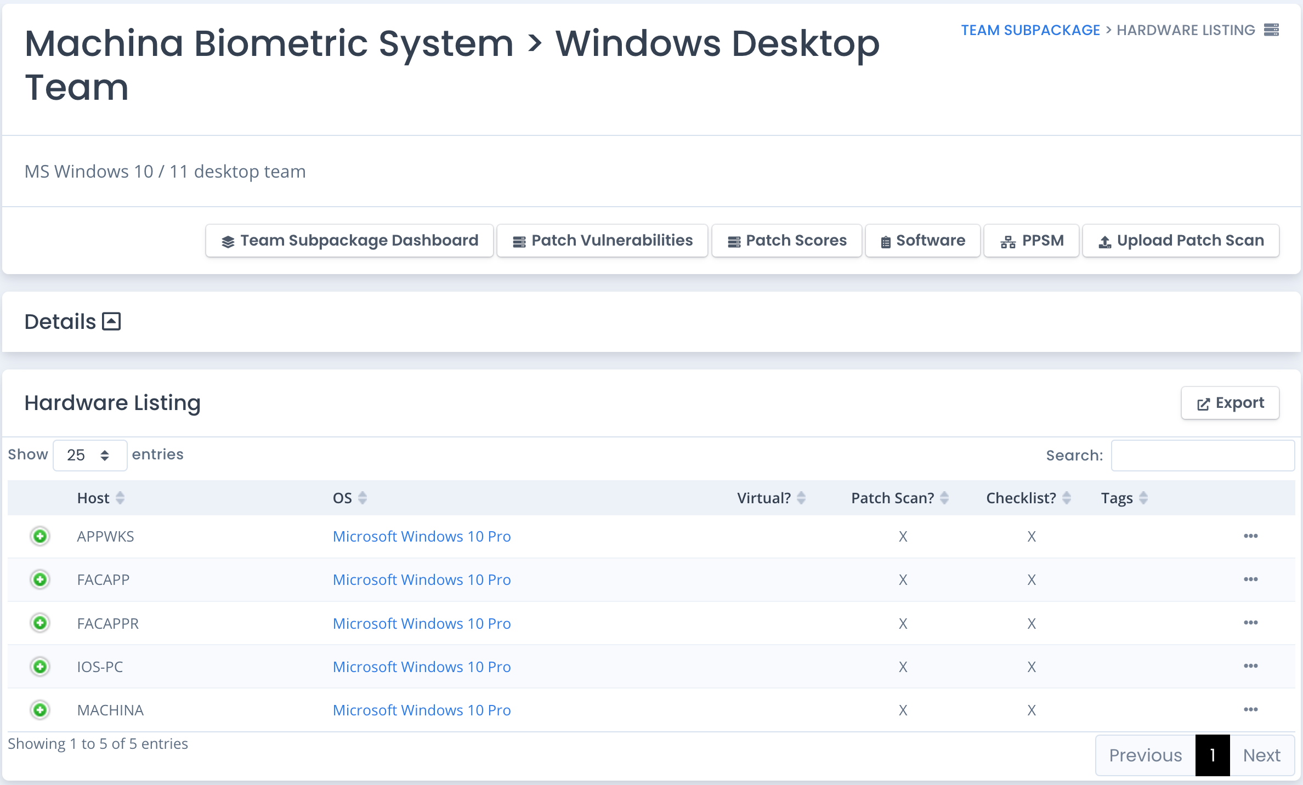This screenshot has width=1303, height=785.
Task: Go to Next page
Action: (1262, 755)
